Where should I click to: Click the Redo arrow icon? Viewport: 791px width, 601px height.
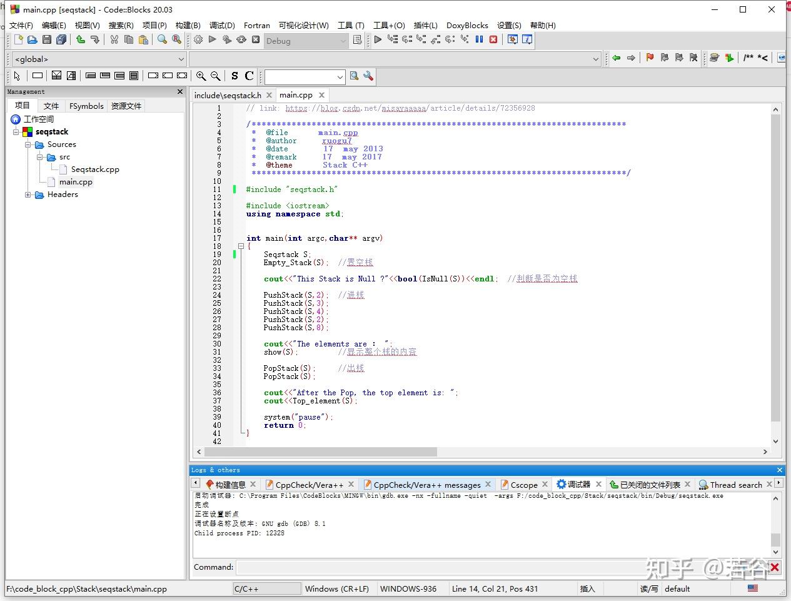pyautogui.click(x=95, y=40)
